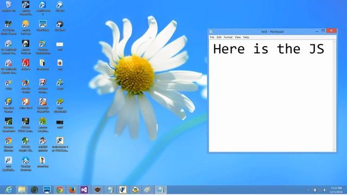The image size is (347, 195).
Task: Click the 'F' logo taskbar icon
Action: tap(123, 190)
